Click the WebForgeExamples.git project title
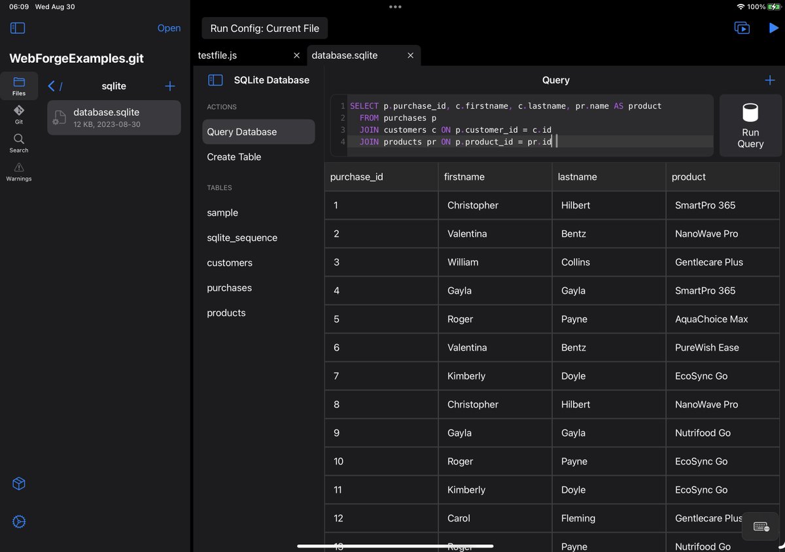The width and height of the screenshot is (785, 552). [77, 58]
